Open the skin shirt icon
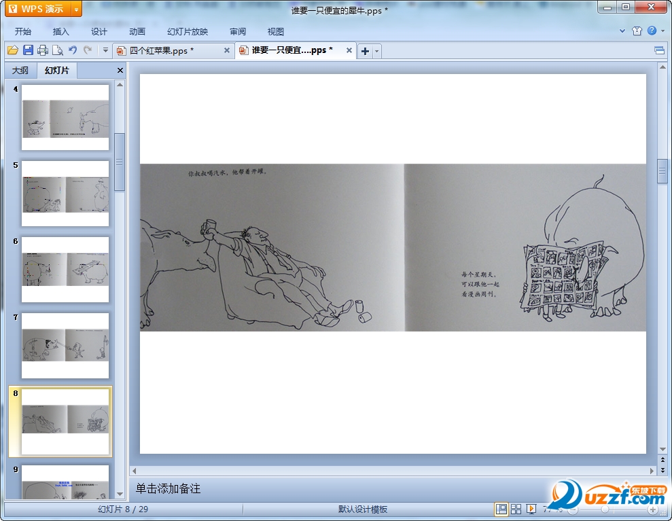 [x=637, y=31]
